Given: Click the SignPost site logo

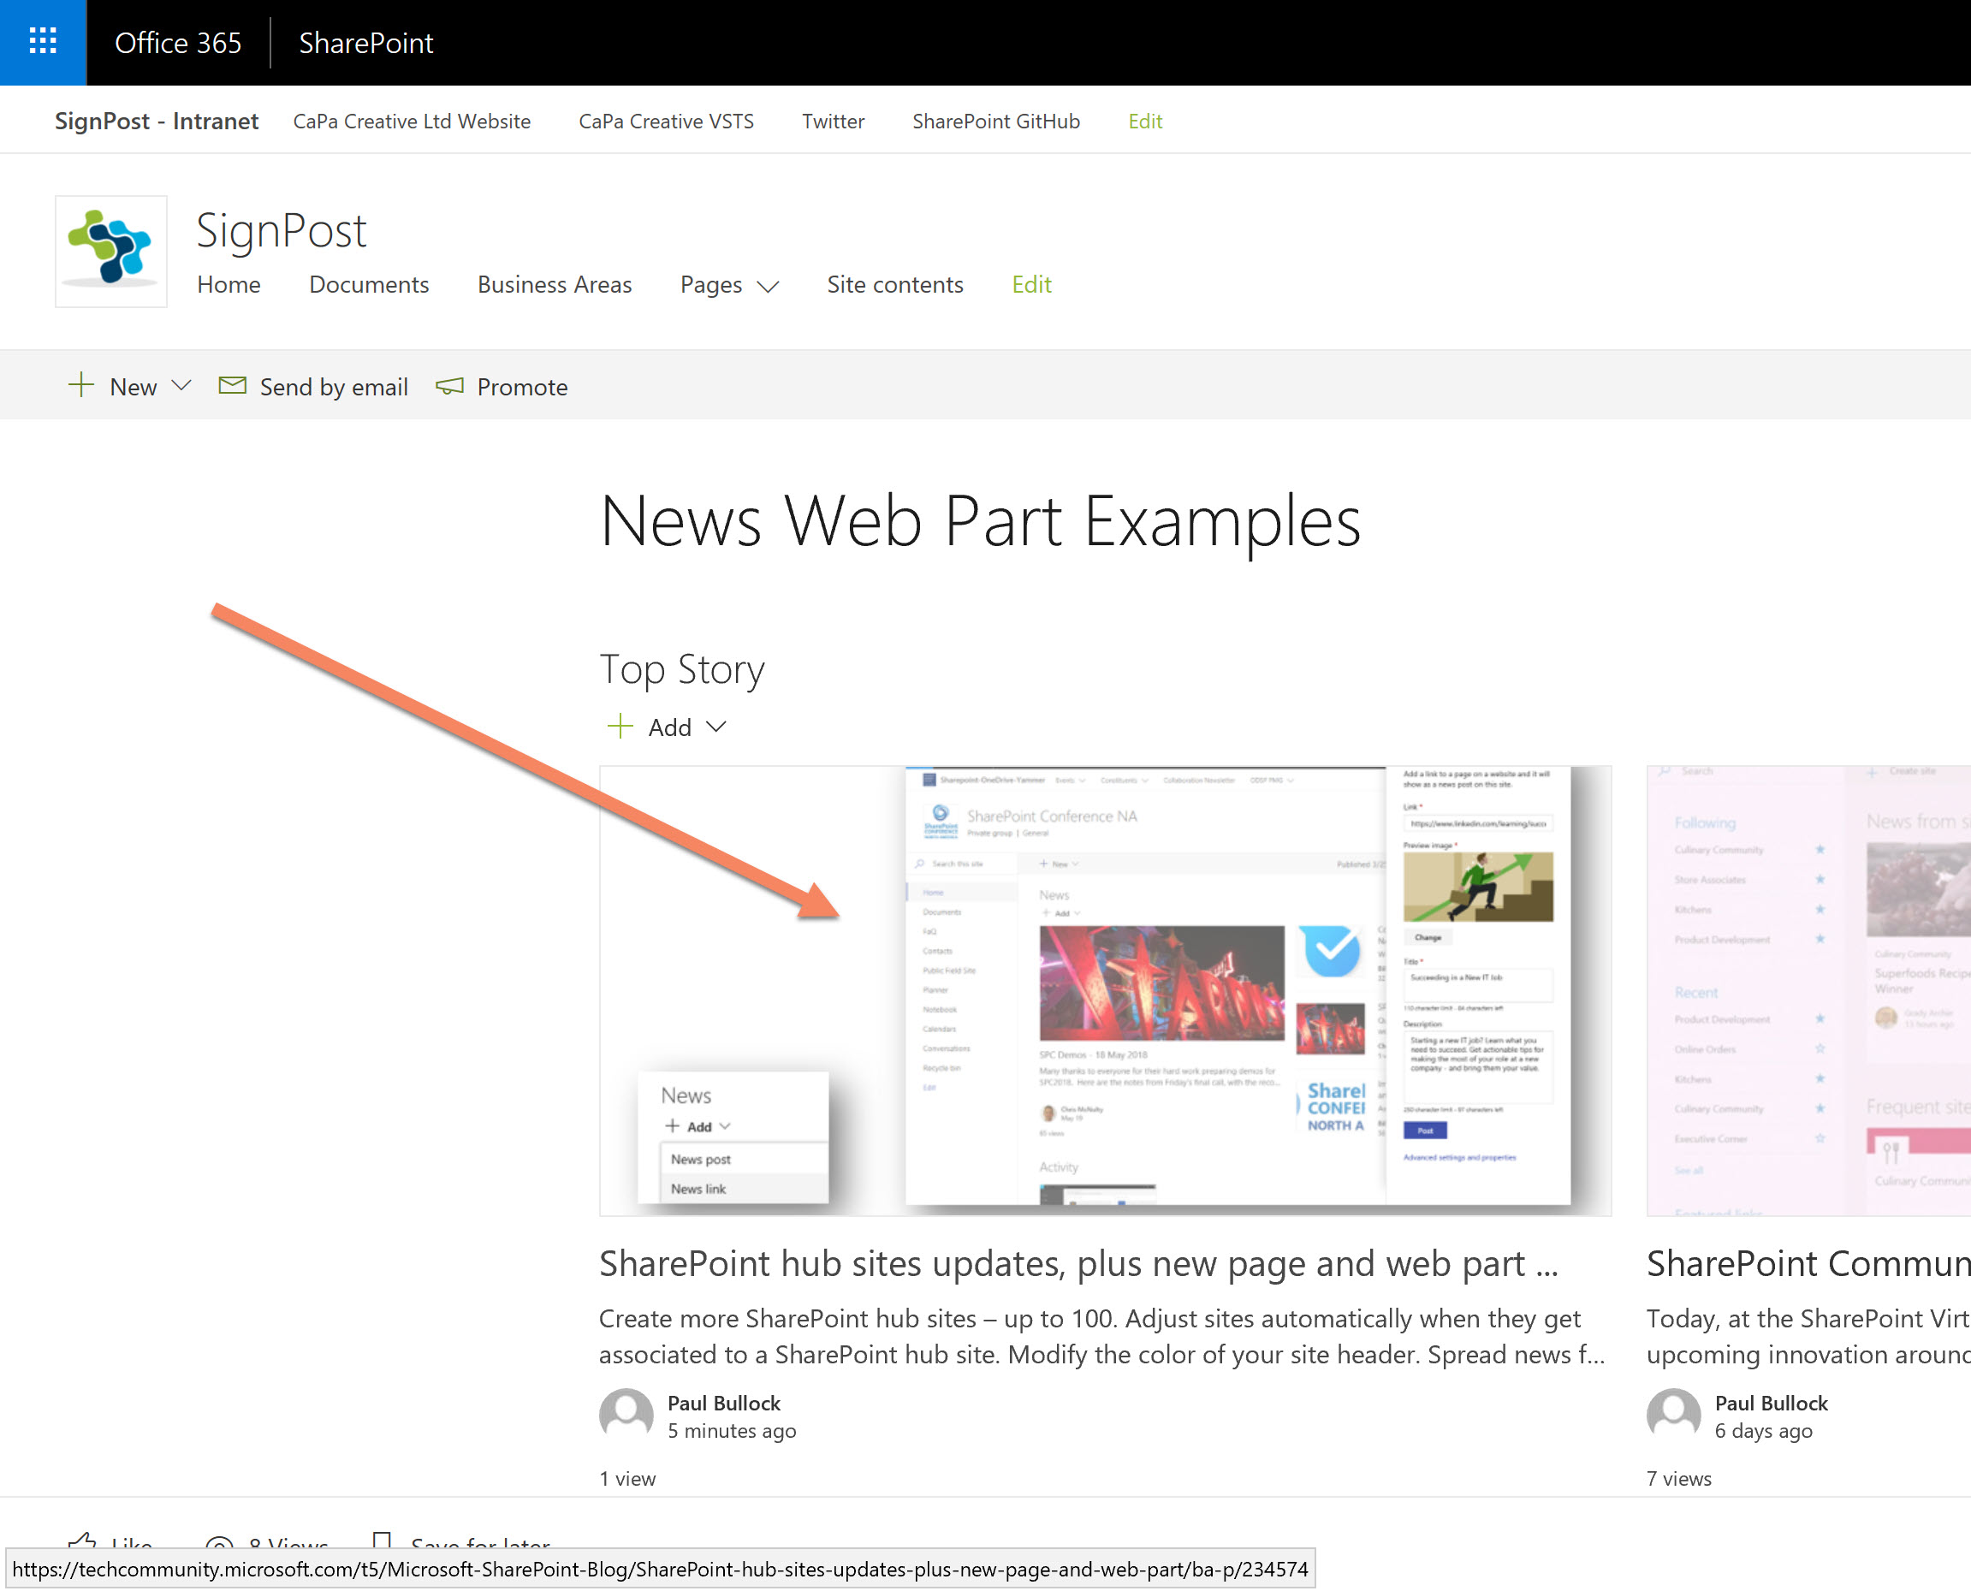Looking at the screenshot, I should (111, 250).
